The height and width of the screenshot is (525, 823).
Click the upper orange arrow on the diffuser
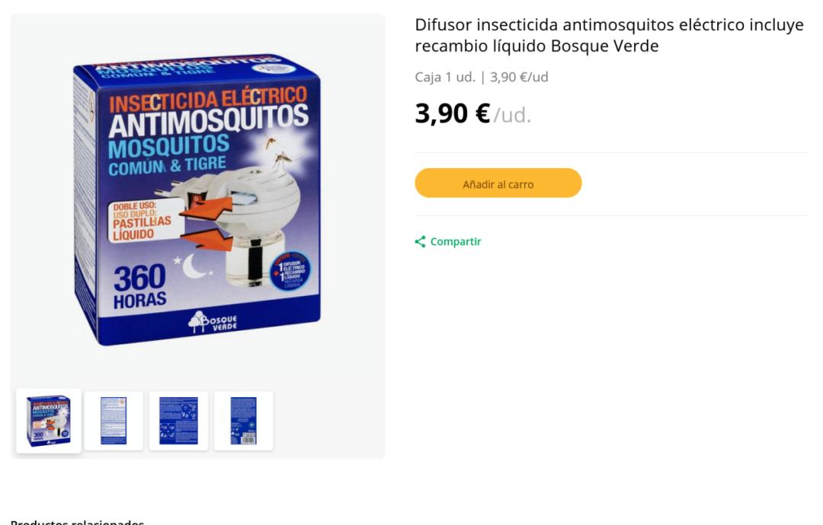(206, 206)
